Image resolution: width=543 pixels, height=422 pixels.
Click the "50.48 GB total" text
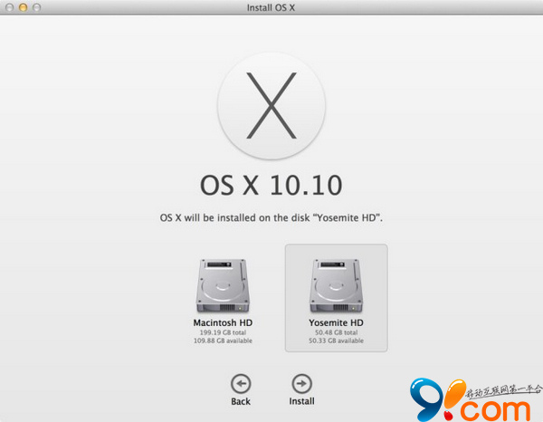coord(336,332)
